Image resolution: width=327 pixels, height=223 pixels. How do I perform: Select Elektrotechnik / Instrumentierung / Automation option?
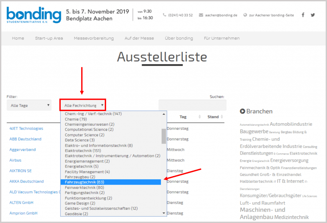tap(112, 156)
